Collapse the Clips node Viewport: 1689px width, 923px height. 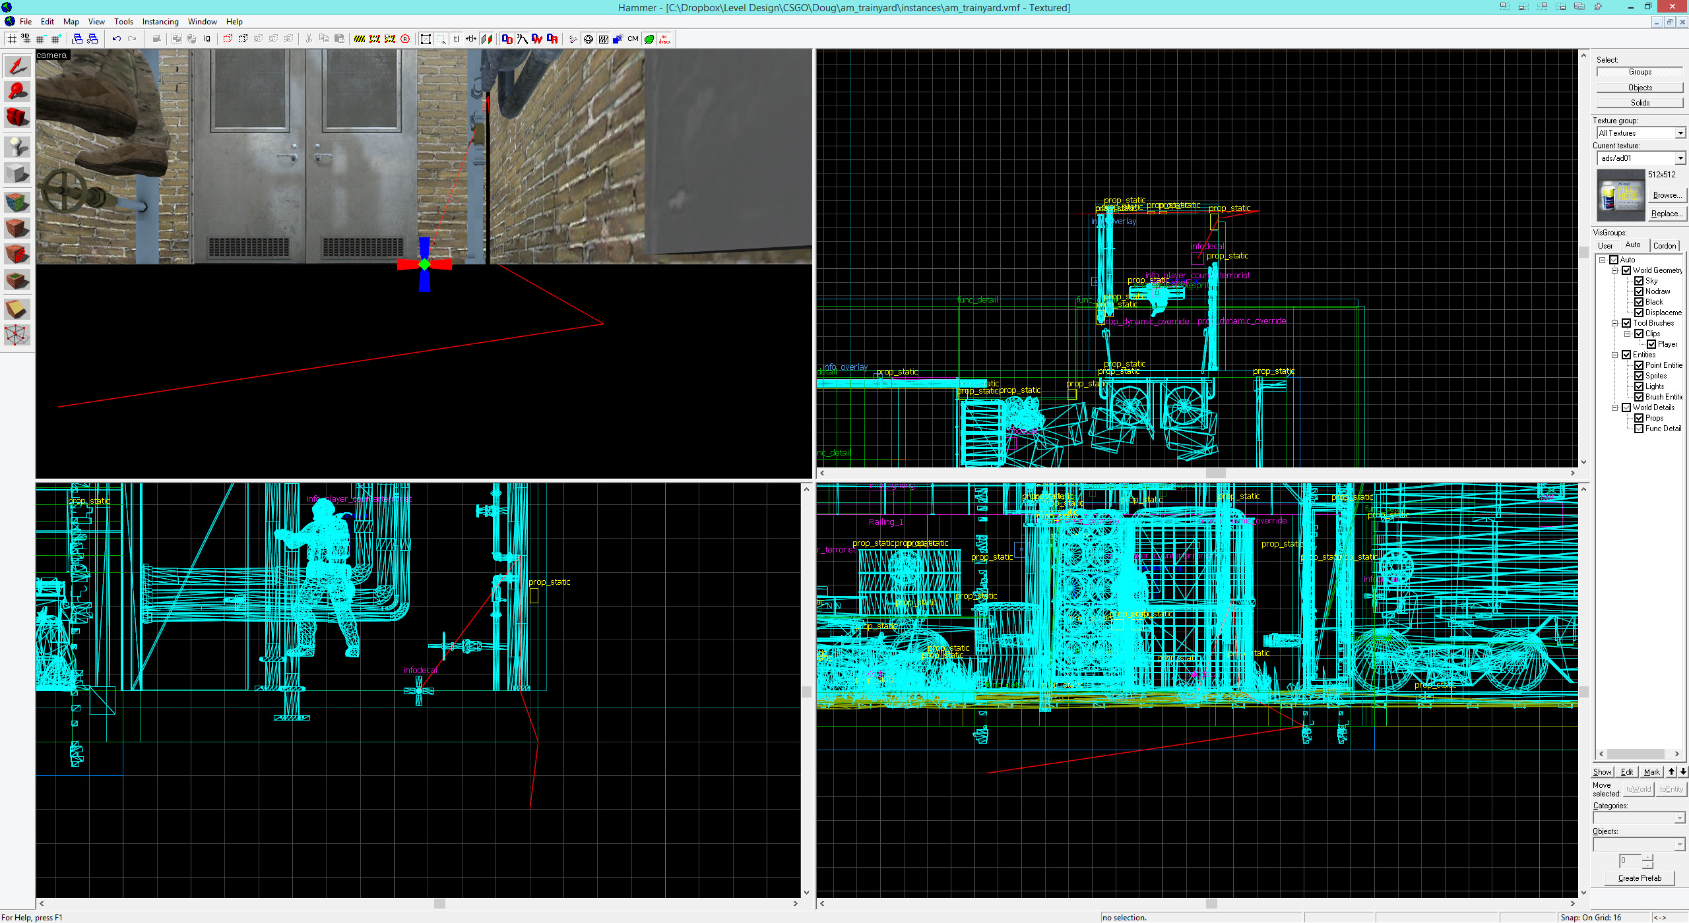click(1627, 334)
